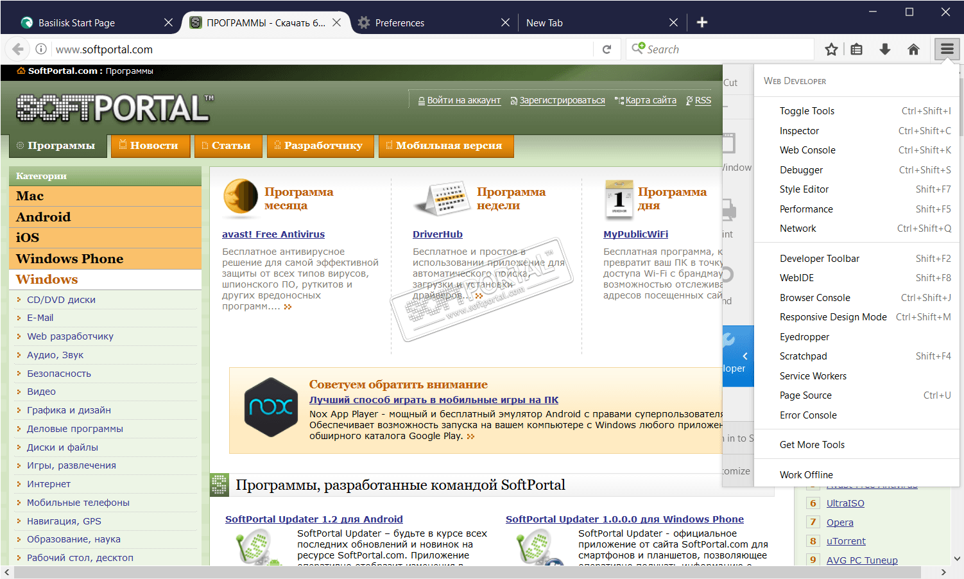The width and height of the screenshot is (964, 579).
Task: Select Toggle Tools menu item
Action: click(857, 111)
